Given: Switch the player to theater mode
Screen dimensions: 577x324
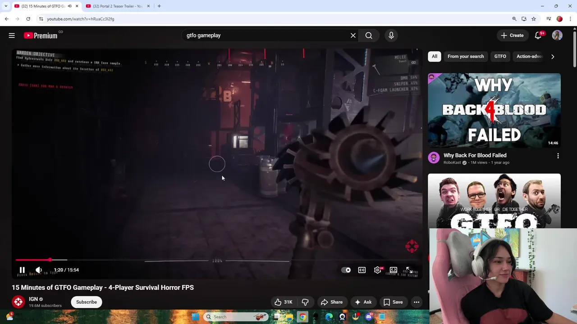Looking at the screenshot, I should pos(394,270).
